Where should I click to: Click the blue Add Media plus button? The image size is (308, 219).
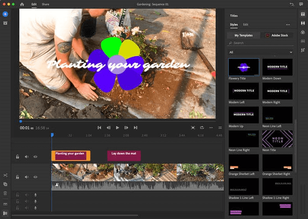point(5,14)
